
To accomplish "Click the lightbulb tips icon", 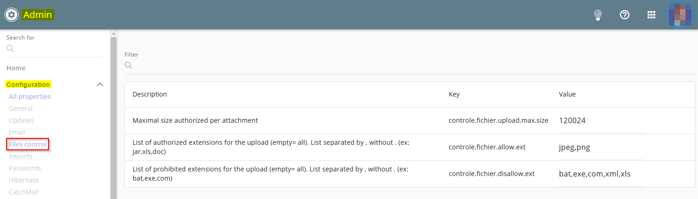I will (598, 15).
